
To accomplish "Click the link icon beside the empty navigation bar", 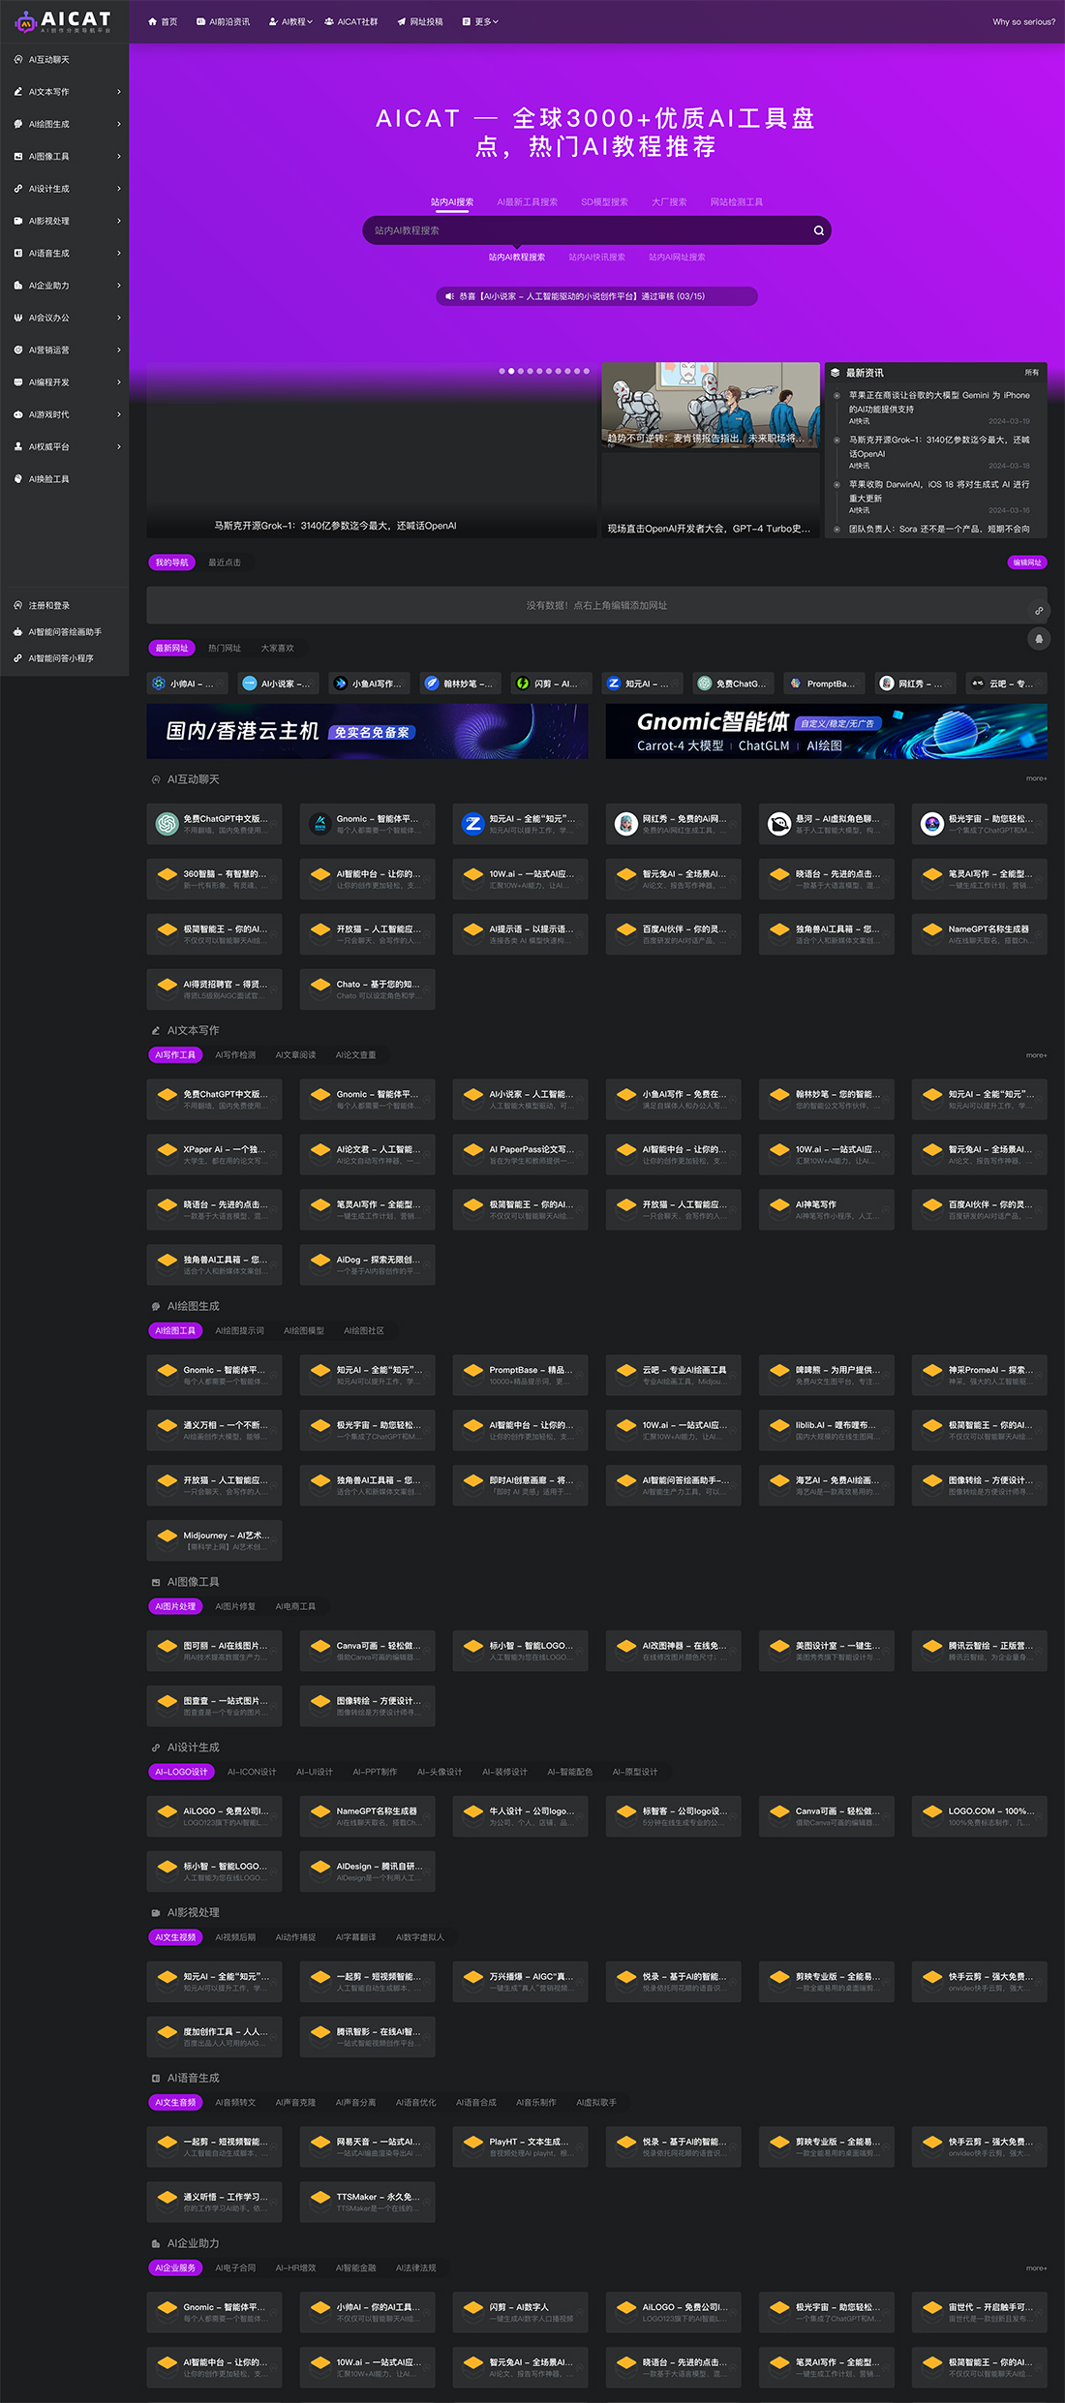I will click(x=1039, y=611).
